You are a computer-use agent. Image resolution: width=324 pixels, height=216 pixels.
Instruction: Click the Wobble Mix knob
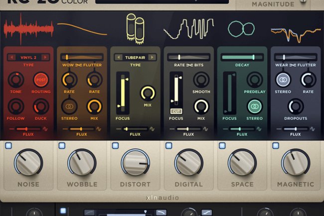point(94,107)
